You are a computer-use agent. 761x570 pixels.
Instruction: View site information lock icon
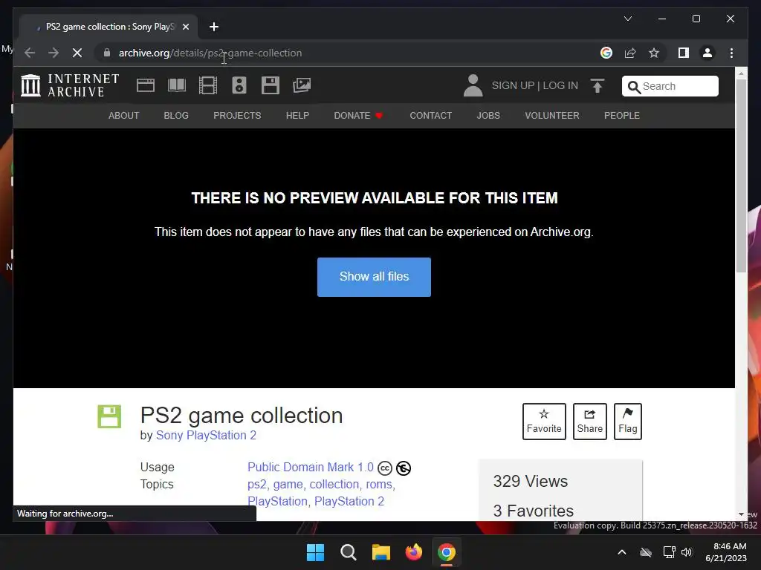[107, 53]
